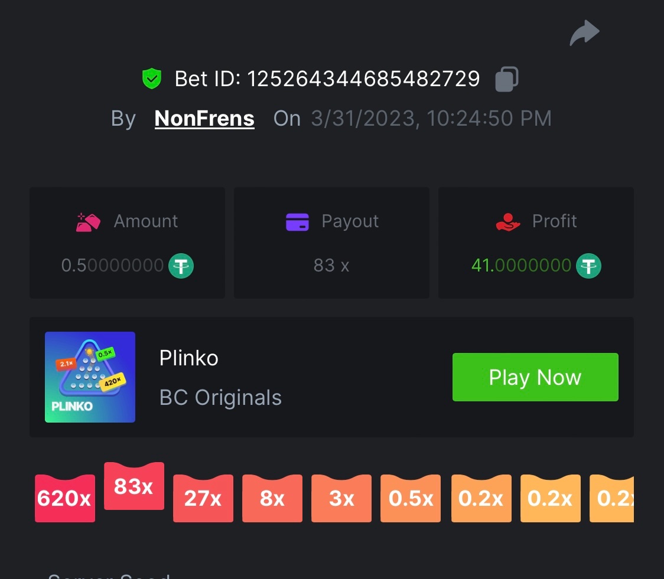The image size is (664, 579).
Task: Click the pink Amount icon
Action: [x=88, y=223]
